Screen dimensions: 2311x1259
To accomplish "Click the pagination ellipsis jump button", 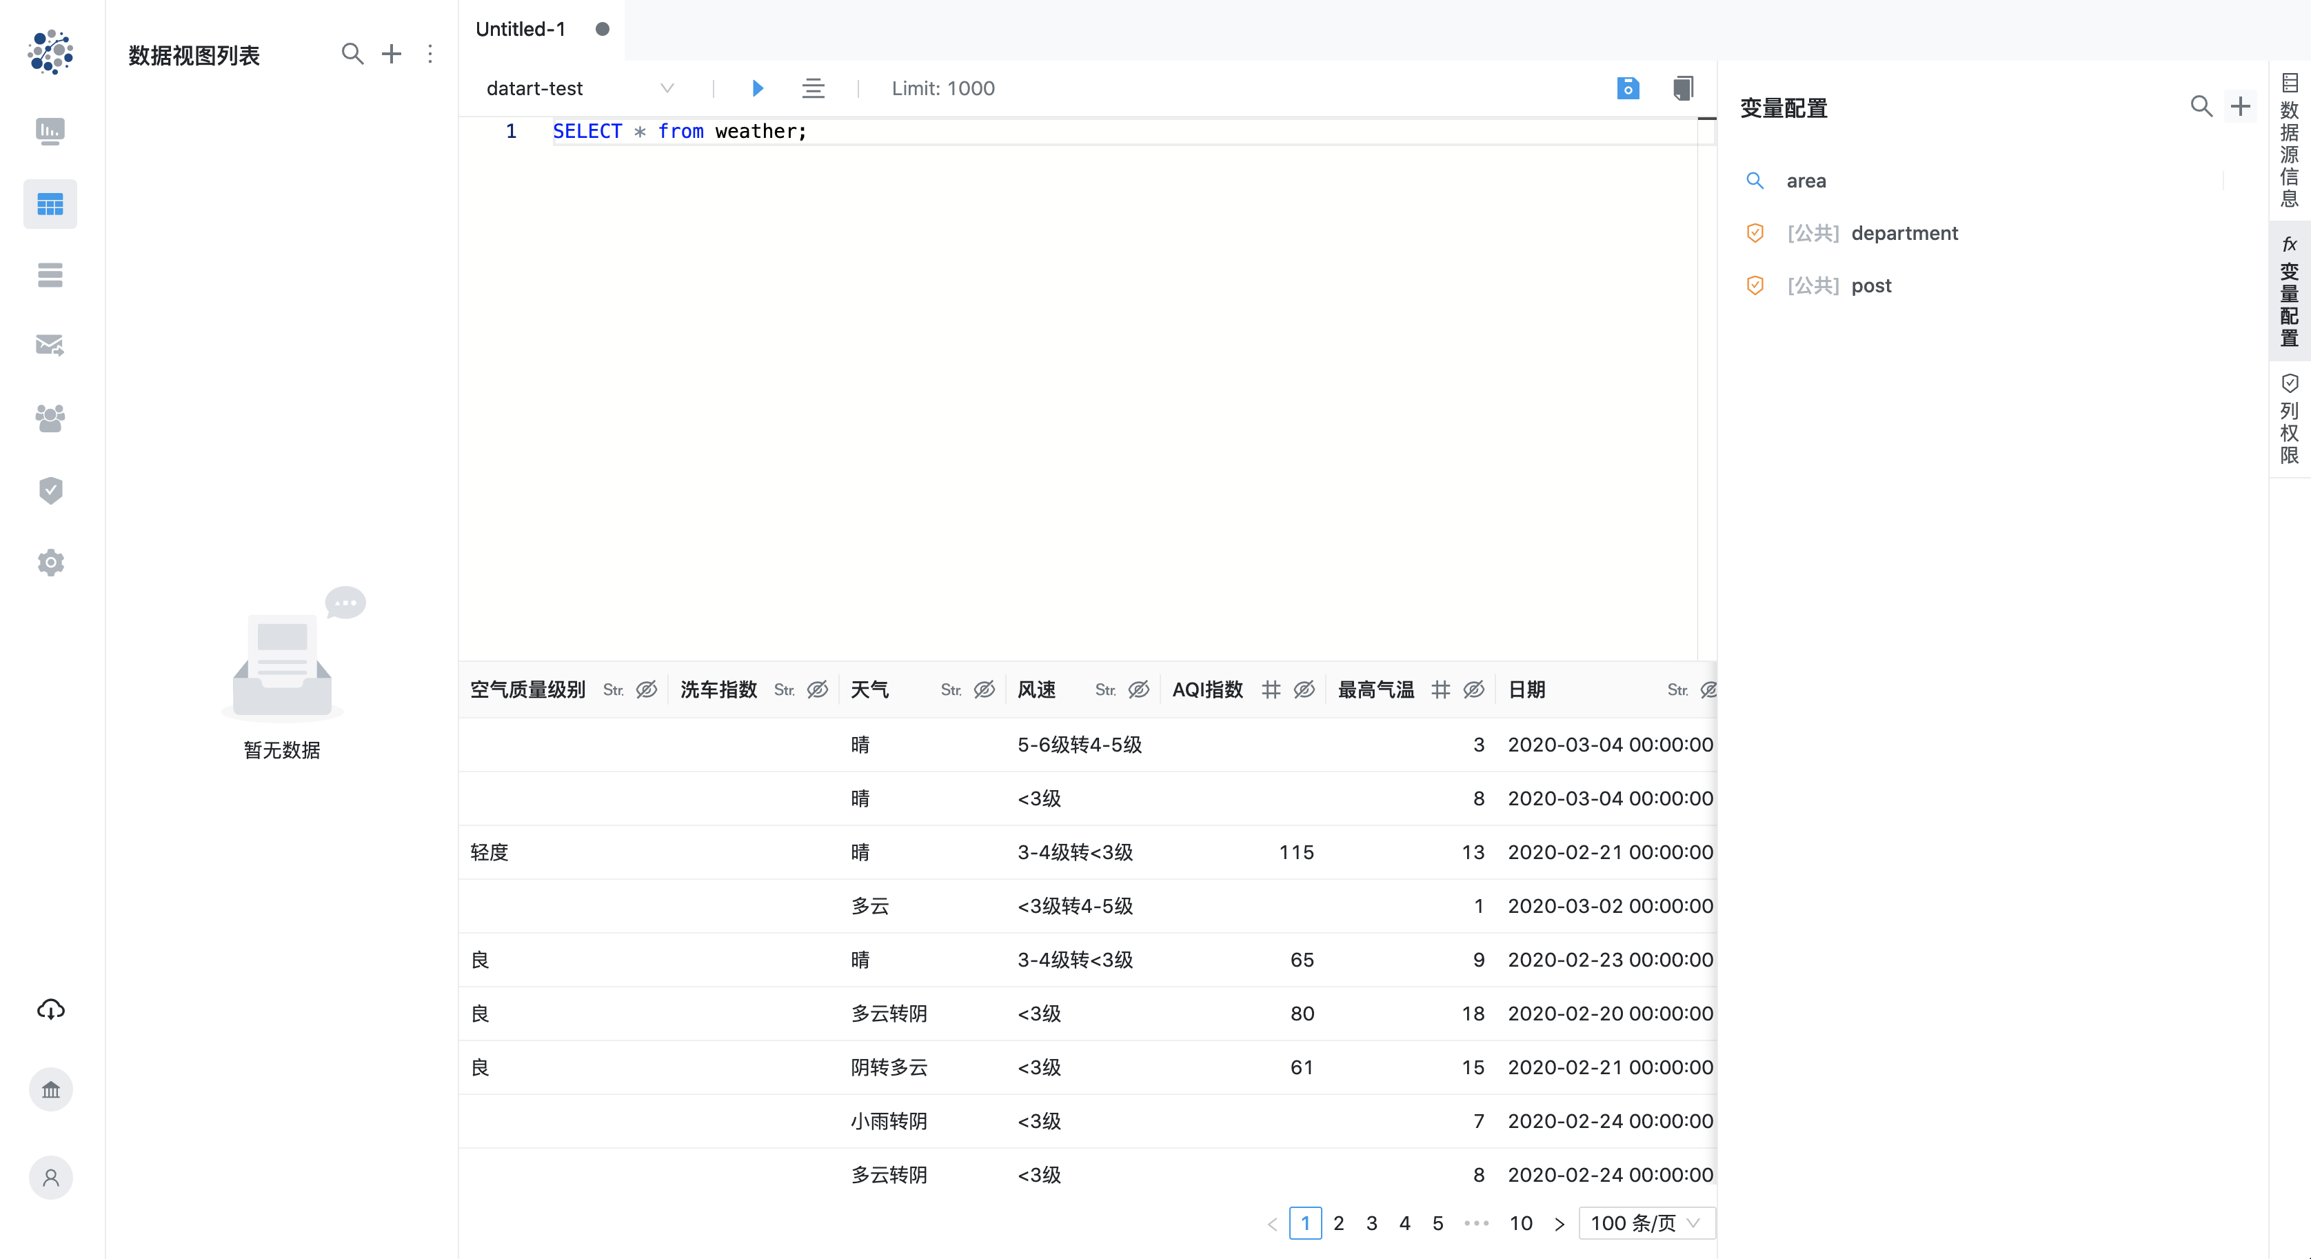I will tap(1477, 1223).
